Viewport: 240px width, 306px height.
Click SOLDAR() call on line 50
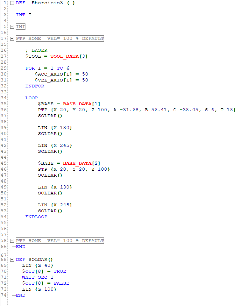tap(50, 193)
